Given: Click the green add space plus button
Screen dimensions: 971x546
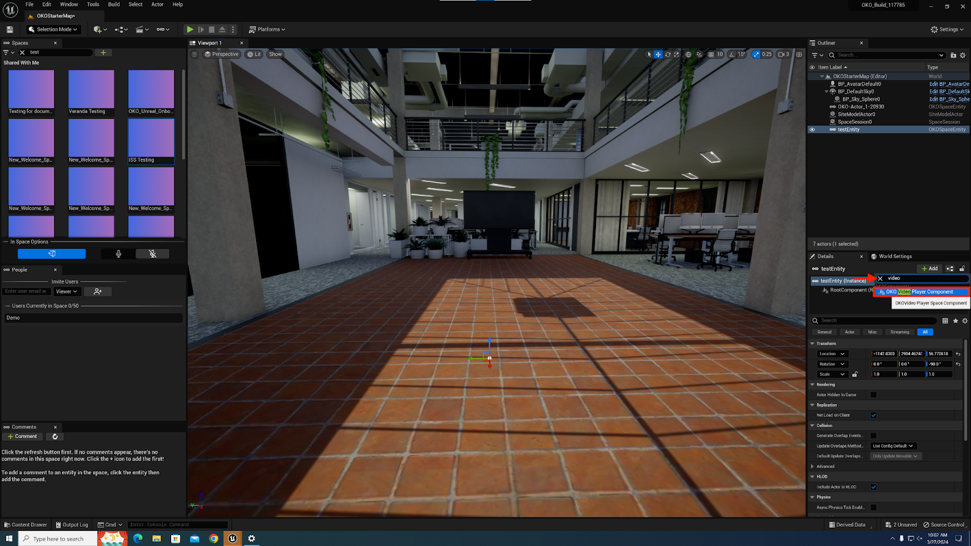Looking at the screenshot, I should point(103,53).
